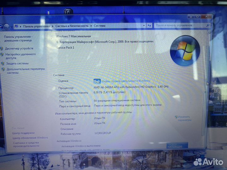227x170 pixels.
Task: Click the vertical scrollbar up arrow
Action: tap(208, 32)
